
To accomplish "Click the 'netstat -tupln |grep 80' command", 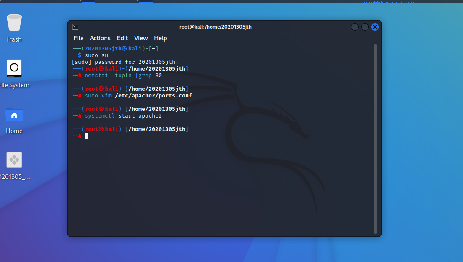I will (x=123, y=76).
